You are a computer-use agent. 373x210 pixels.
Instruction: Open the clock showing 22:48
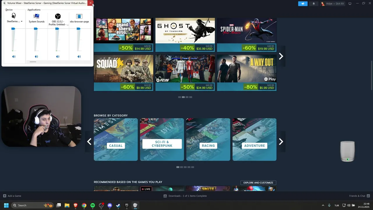click(x=364, y=205)
